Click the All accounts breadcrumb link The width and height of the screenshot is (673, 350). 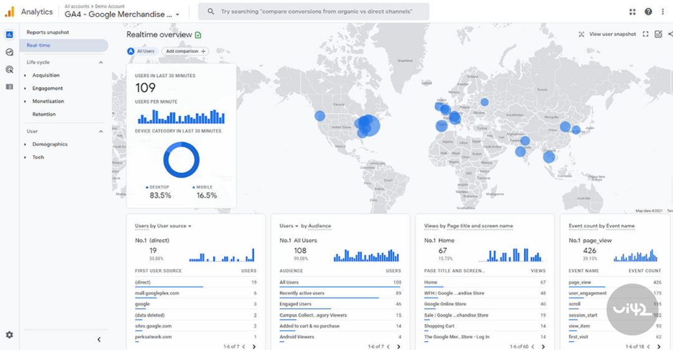(x=77, y=6)
